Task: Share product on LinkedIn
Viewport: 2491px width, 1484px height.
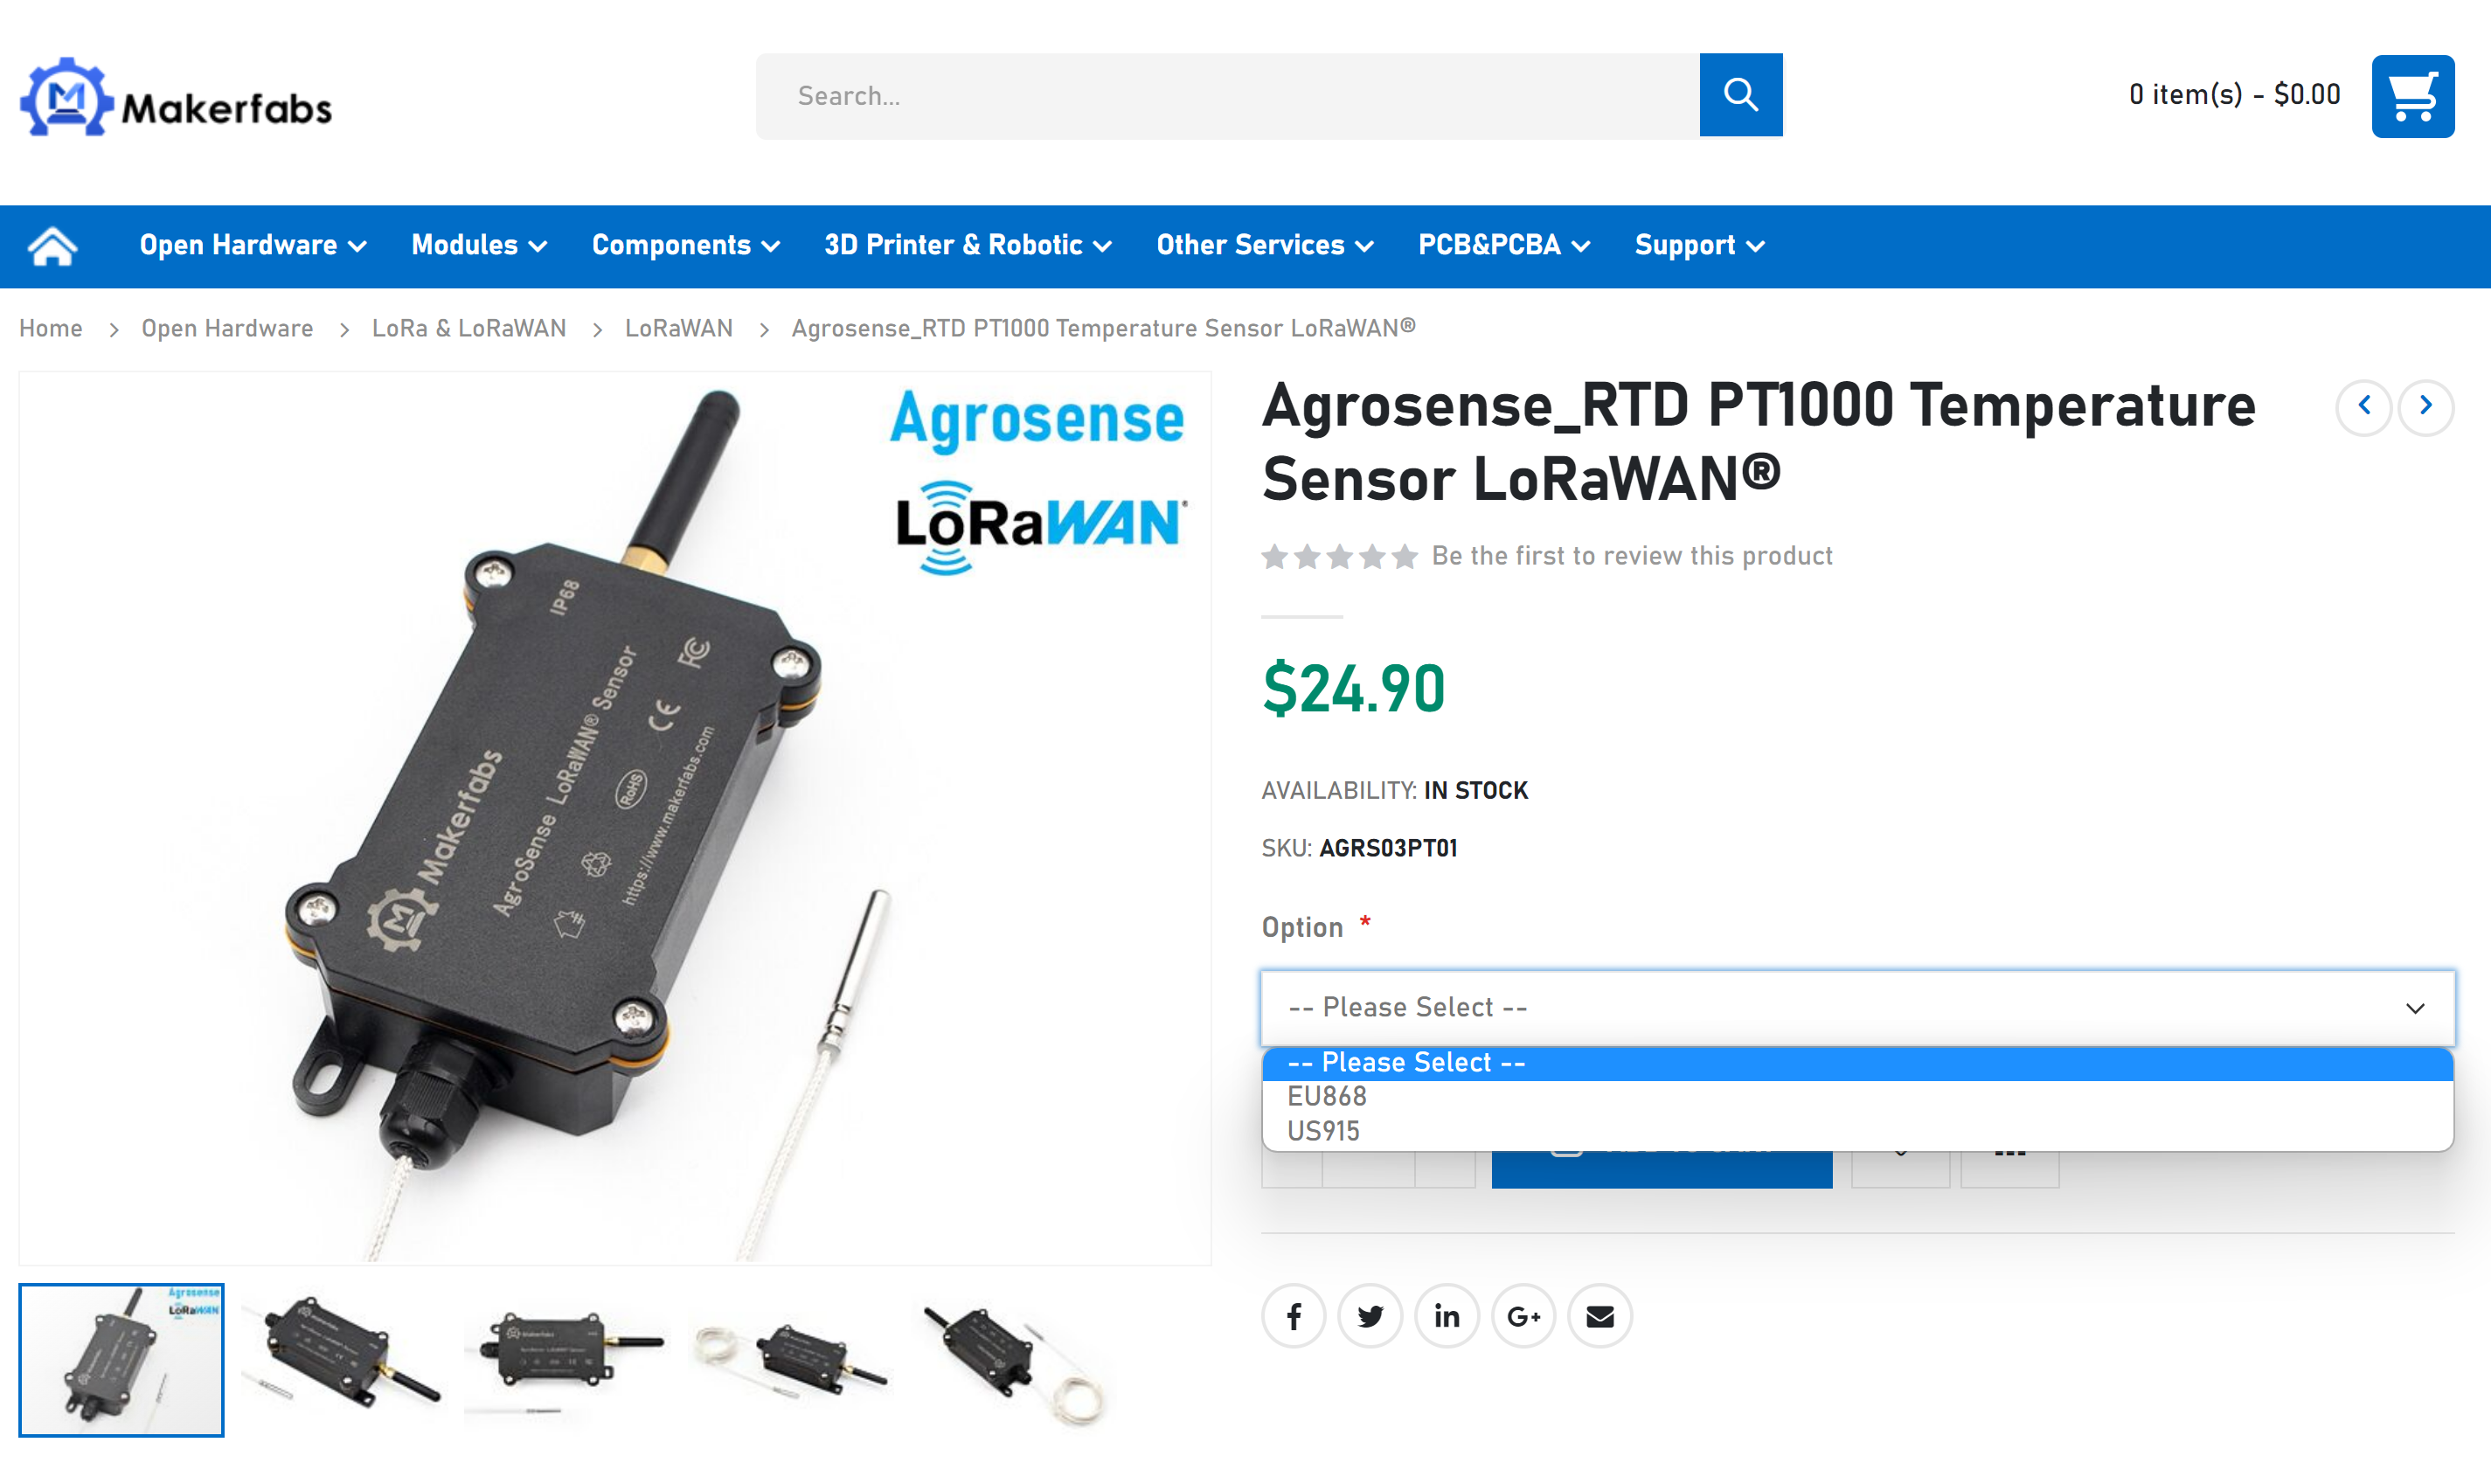Action: (1446, 1316)
